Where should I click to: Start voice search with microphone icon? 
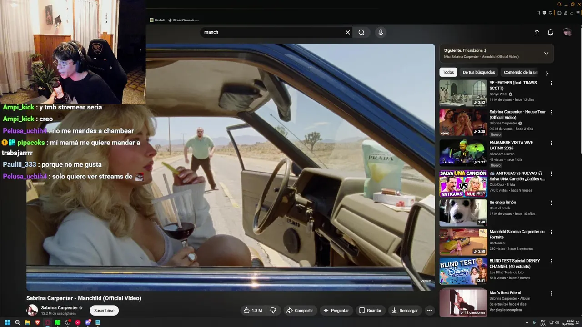coord(381,32)
